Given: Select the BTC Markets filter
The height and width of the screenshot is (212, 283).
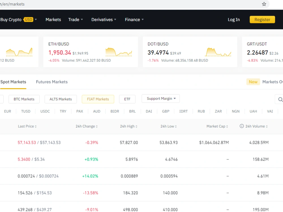Looking at the screenshot, I should pyautogui.click(x=24, y=99).
